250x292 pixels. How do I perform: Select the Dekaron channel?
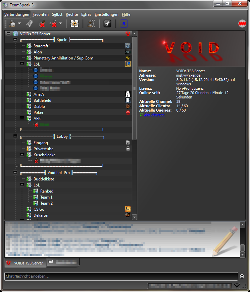click(x=41, y=215)
